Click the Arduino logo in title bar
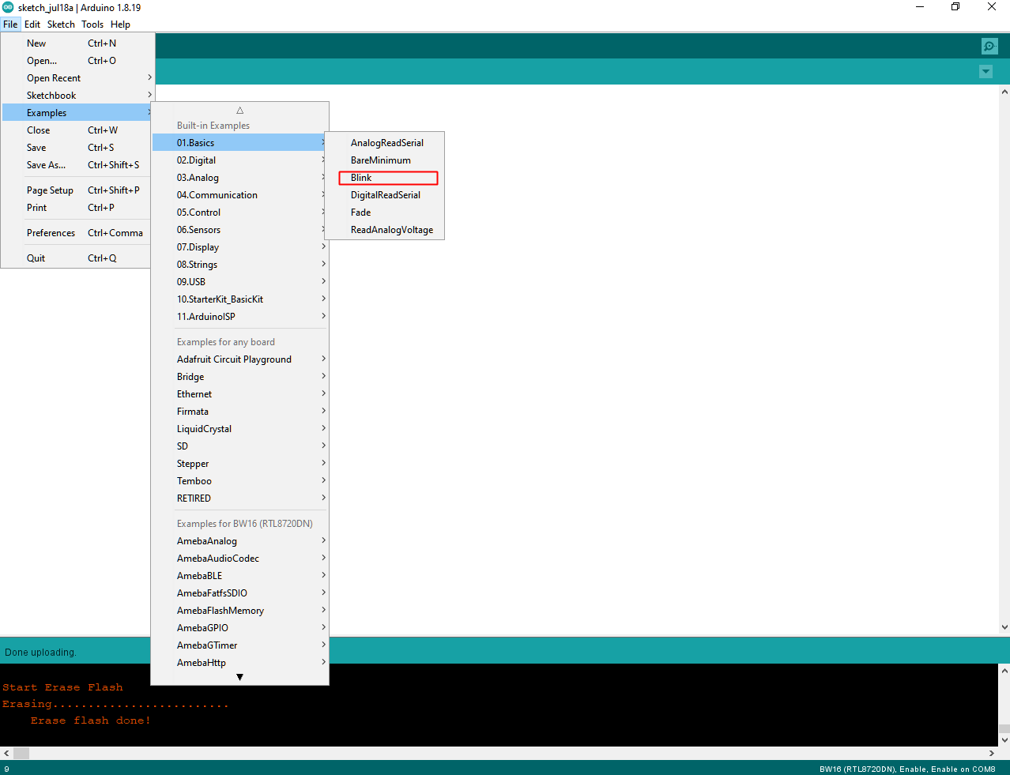Image resolution: width=1010 pixels, height=775 pixels. tap(8, 7)
